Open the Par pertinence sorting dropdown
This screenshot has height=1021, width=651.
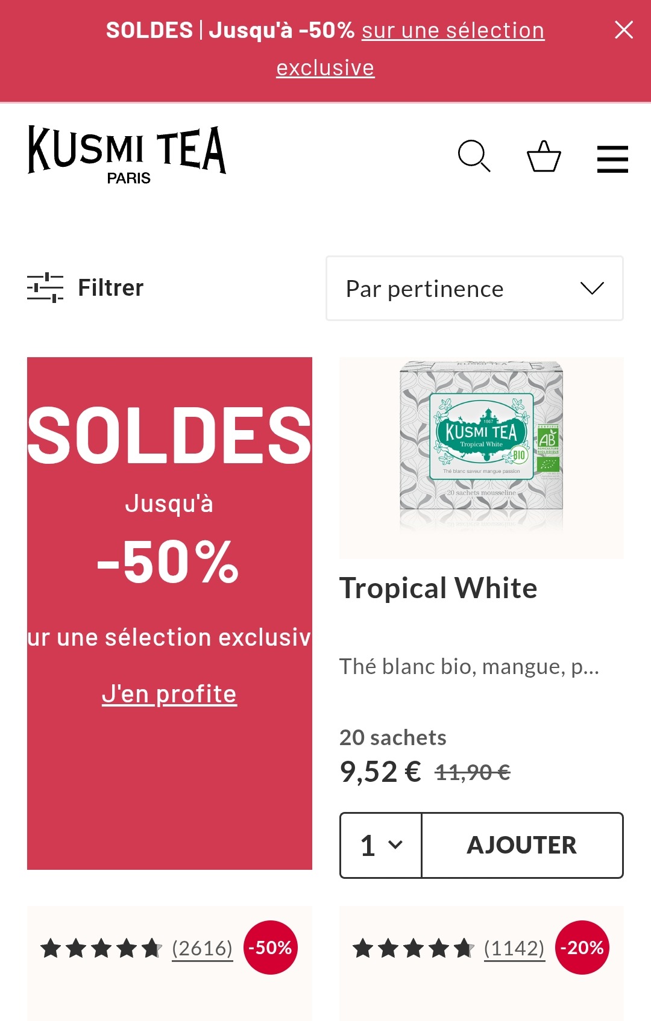pyautogui.click(x=474, y=289)
